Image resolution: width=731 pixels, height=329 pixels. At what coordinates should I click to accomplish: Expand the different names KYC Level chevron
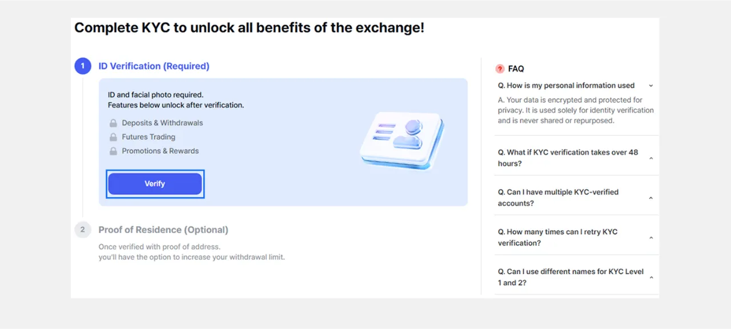[x=651, y=278]
